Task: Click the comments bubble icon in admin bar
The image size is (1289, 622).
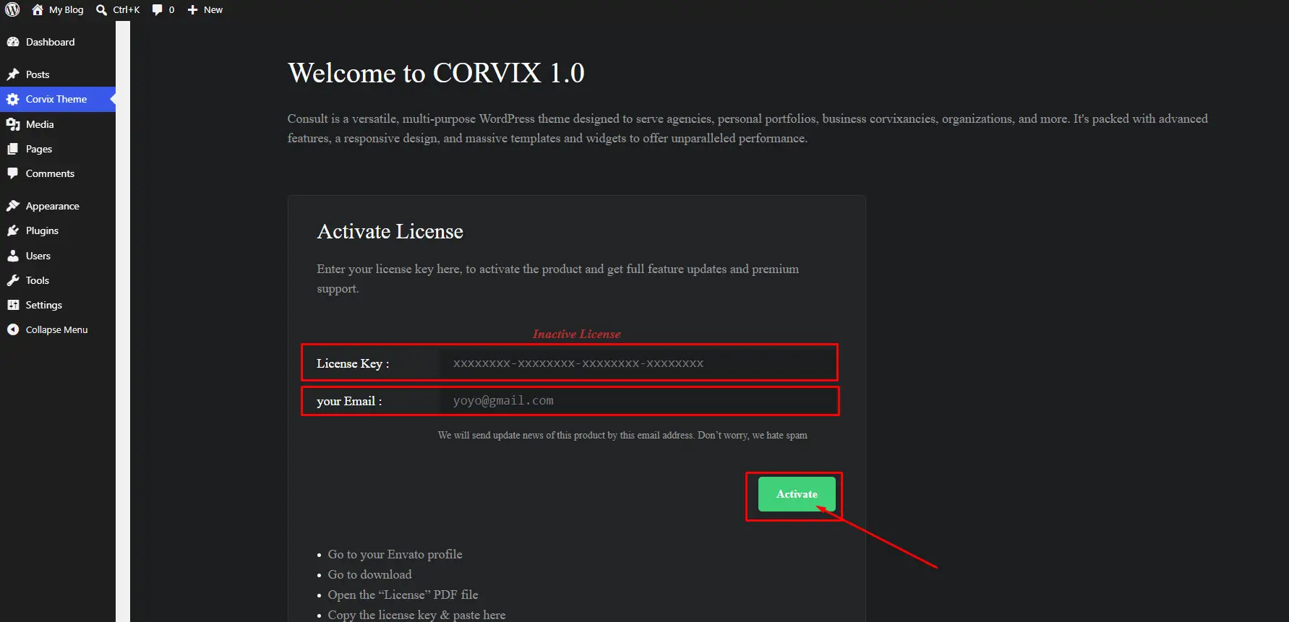Action: coord(158,10)
